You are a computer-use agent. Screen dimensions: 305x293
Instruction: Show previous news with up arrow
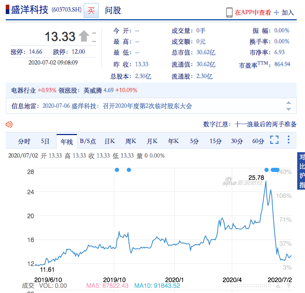(x=289, y=103)
